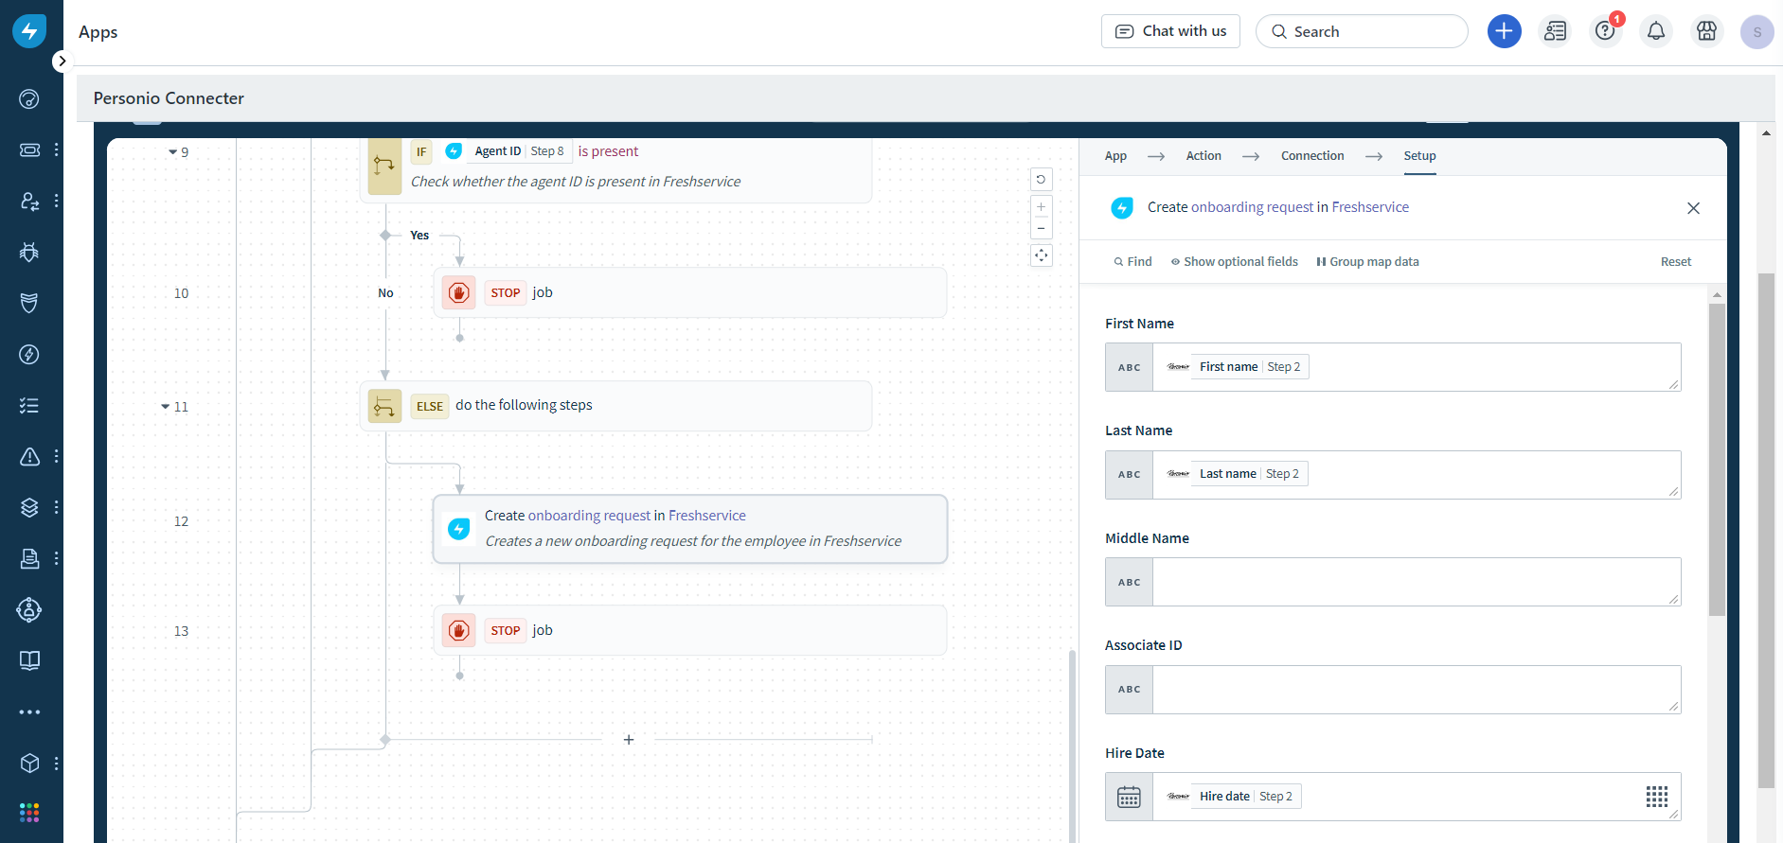The width and height of the screenshot is (1783, 843).
Task: Add a step with the plus icon
Action: click(629, 740)
